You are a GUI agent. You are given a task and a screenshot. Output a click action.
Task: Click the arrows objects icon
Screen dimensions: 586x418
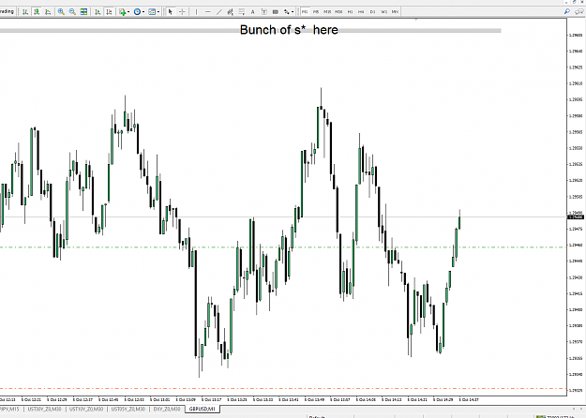click(286, 12)
